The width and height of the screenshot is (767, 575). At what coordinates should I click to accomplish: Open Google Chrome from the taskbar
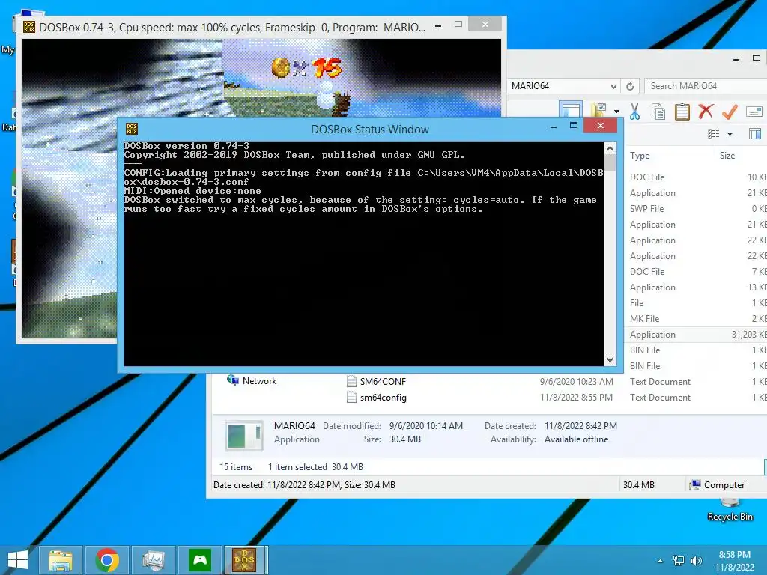click(107, 560)
